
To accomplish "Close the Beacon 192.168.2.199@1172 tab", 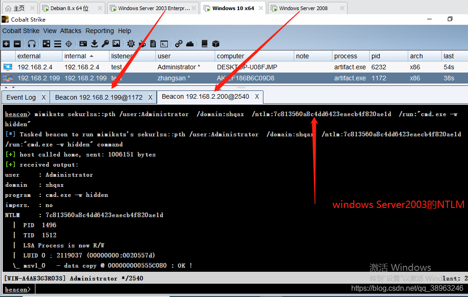I will (150, 97).
